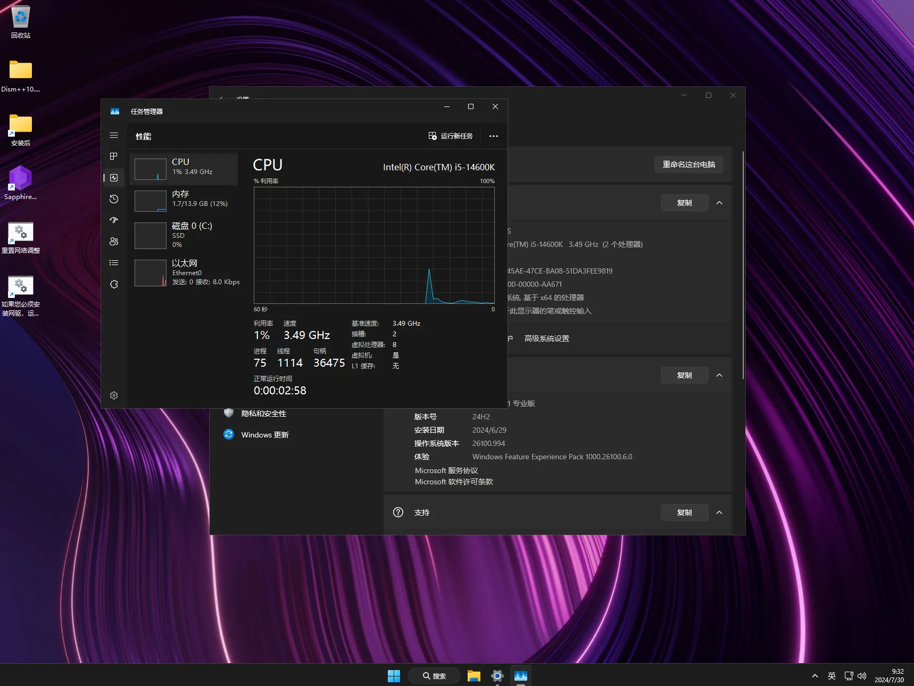Open File Explorer from the taskbar
914x686 pixels.
(x=473, y=675)
